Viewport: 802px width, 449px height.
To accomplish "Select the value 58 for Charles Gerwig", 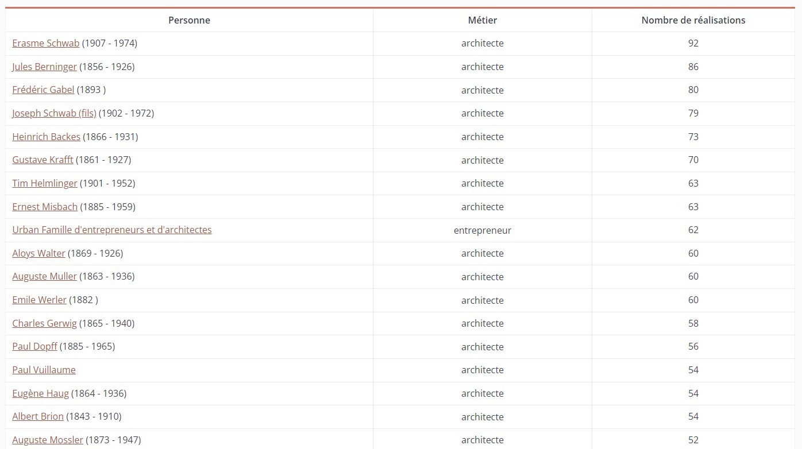I will pos(693,323).
